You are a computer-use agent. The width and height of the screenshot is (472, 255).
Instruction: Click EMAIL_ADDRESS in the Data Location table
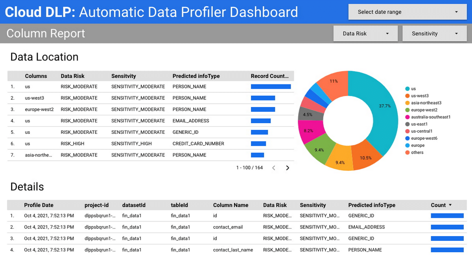coord(191,121)
